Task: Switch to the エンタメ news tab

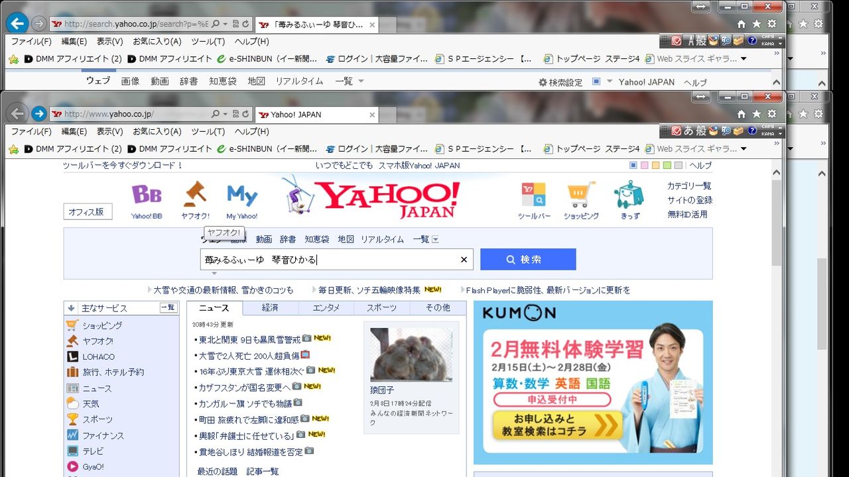Action: pos(326,307)
